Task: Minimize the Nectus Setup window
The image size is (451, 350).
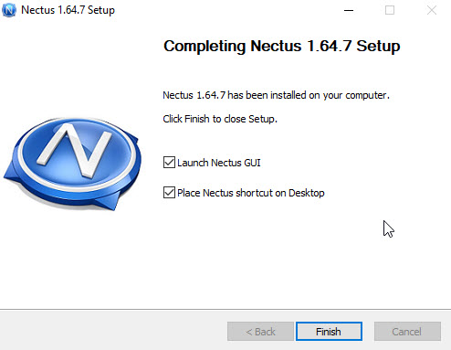Action: click(349, 10)
